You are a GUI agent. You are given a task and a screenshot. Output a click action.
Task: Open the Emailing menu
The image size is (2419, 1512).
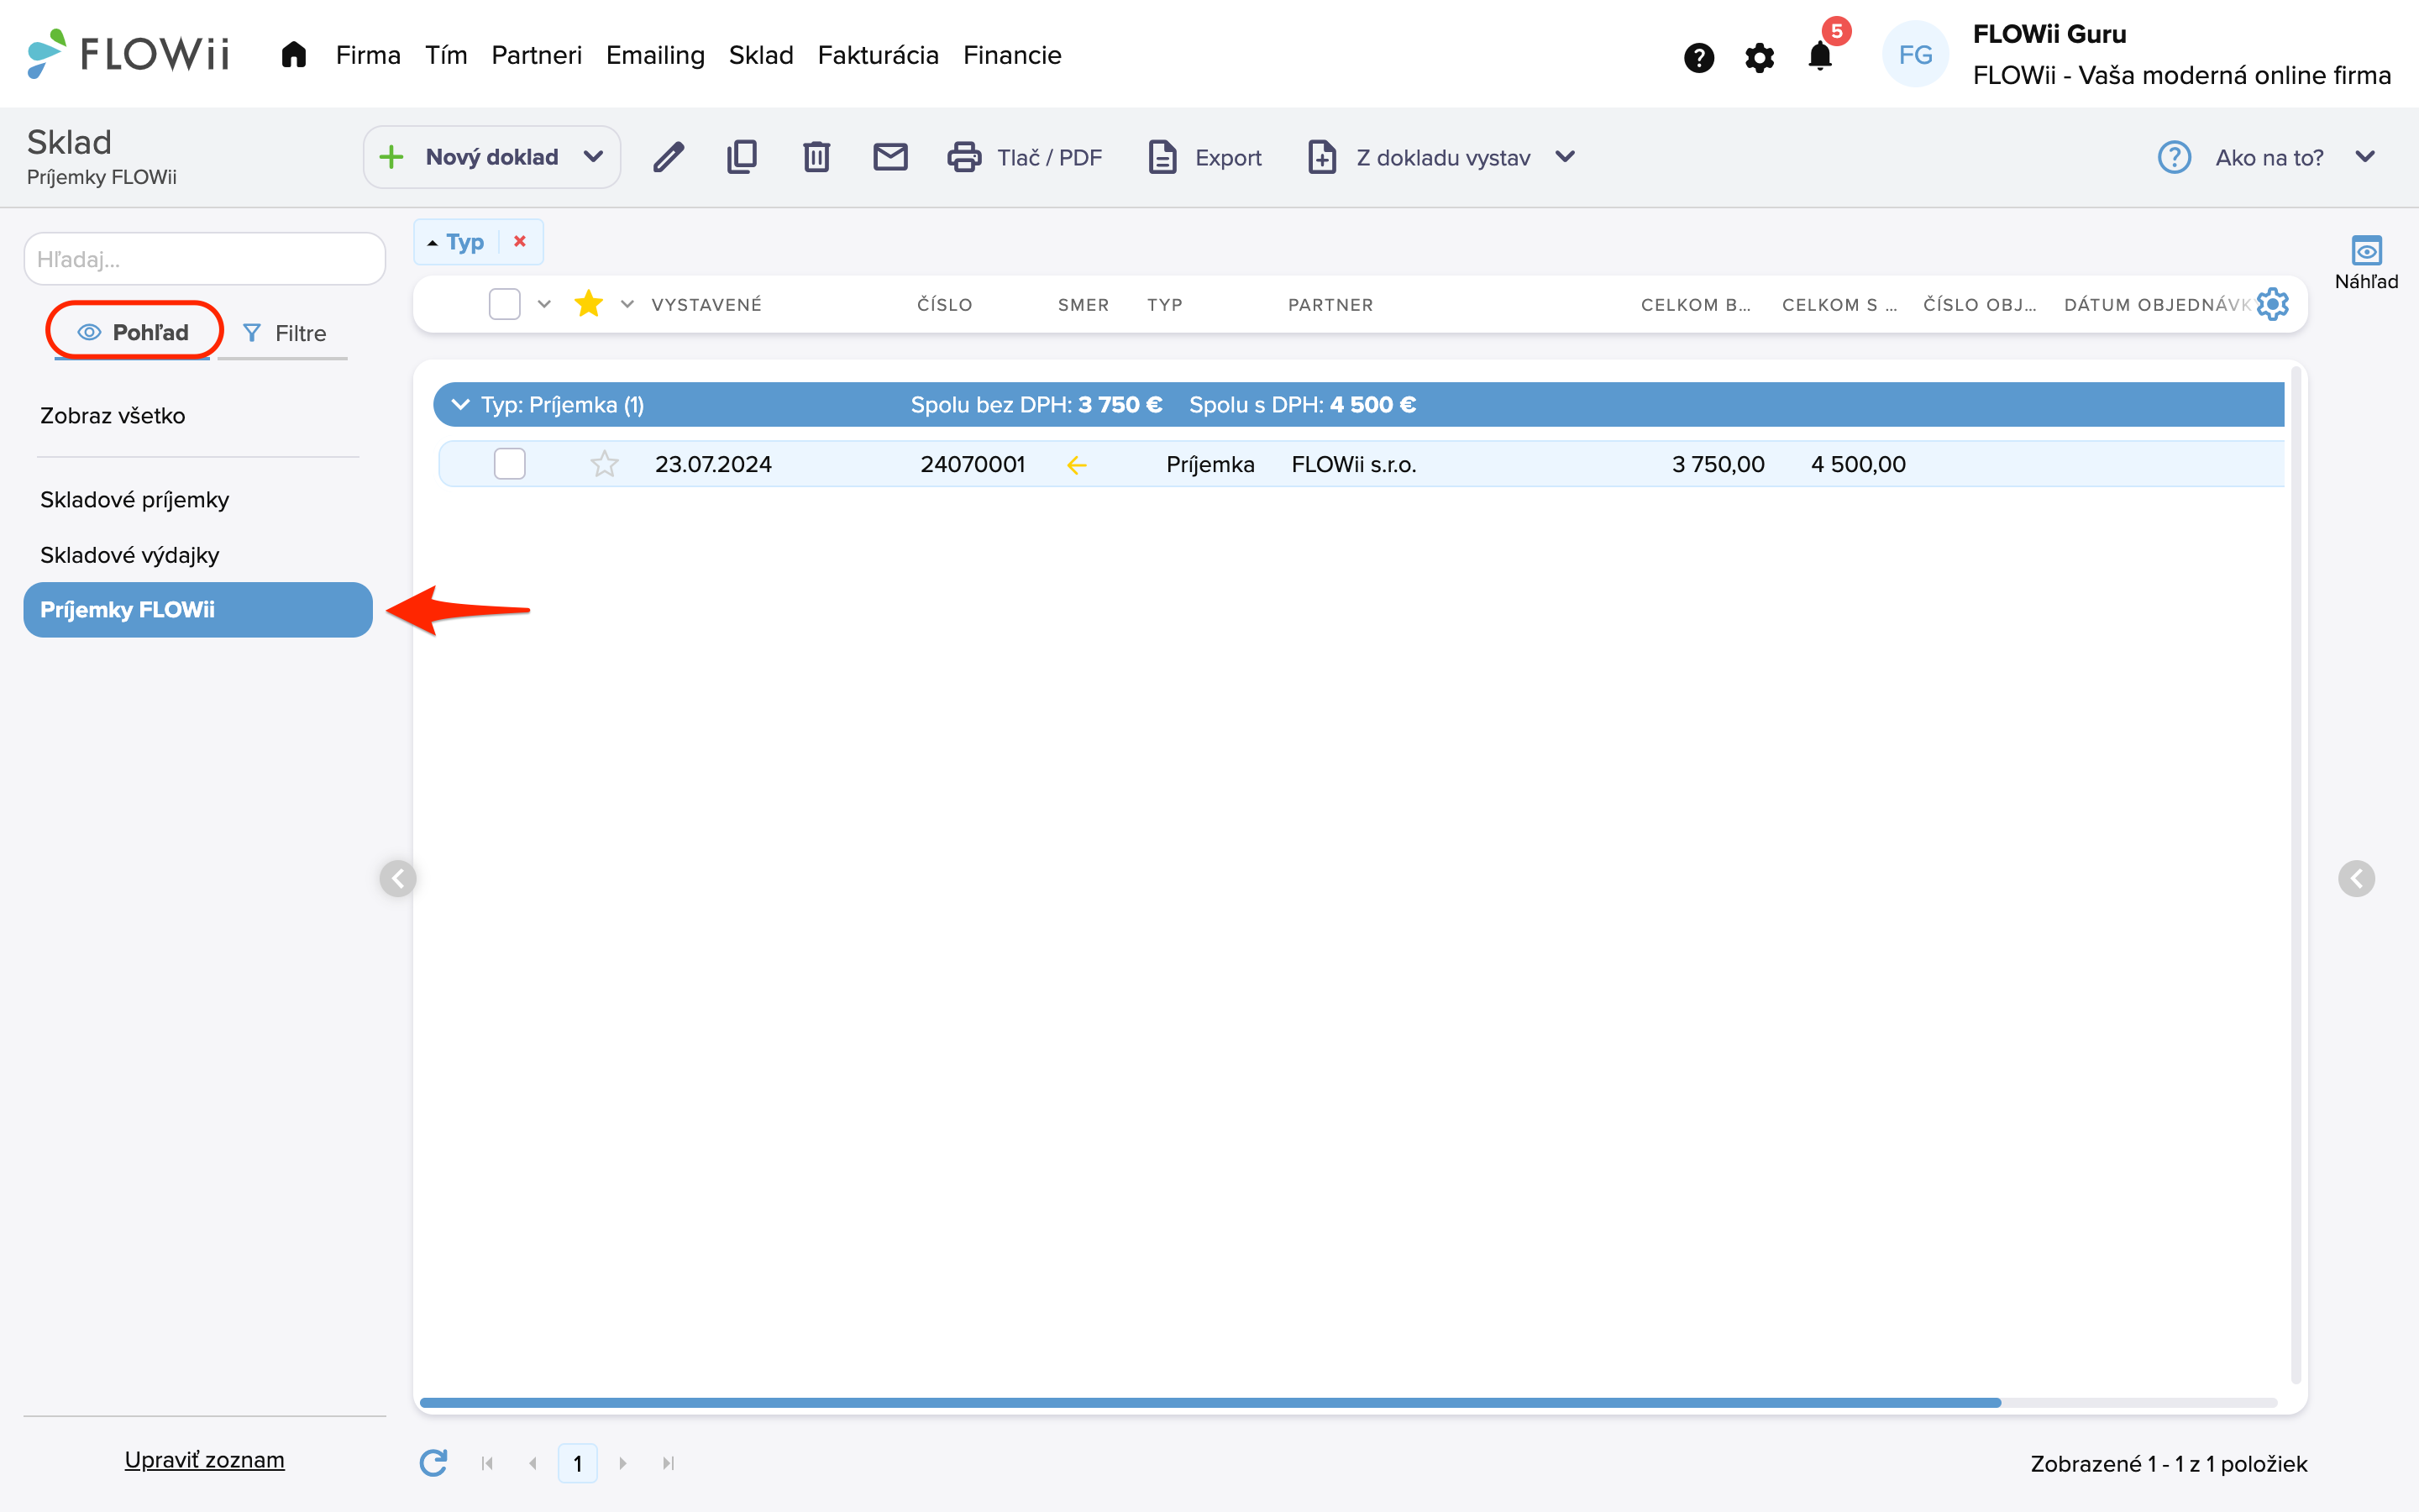tap(655, 55)
